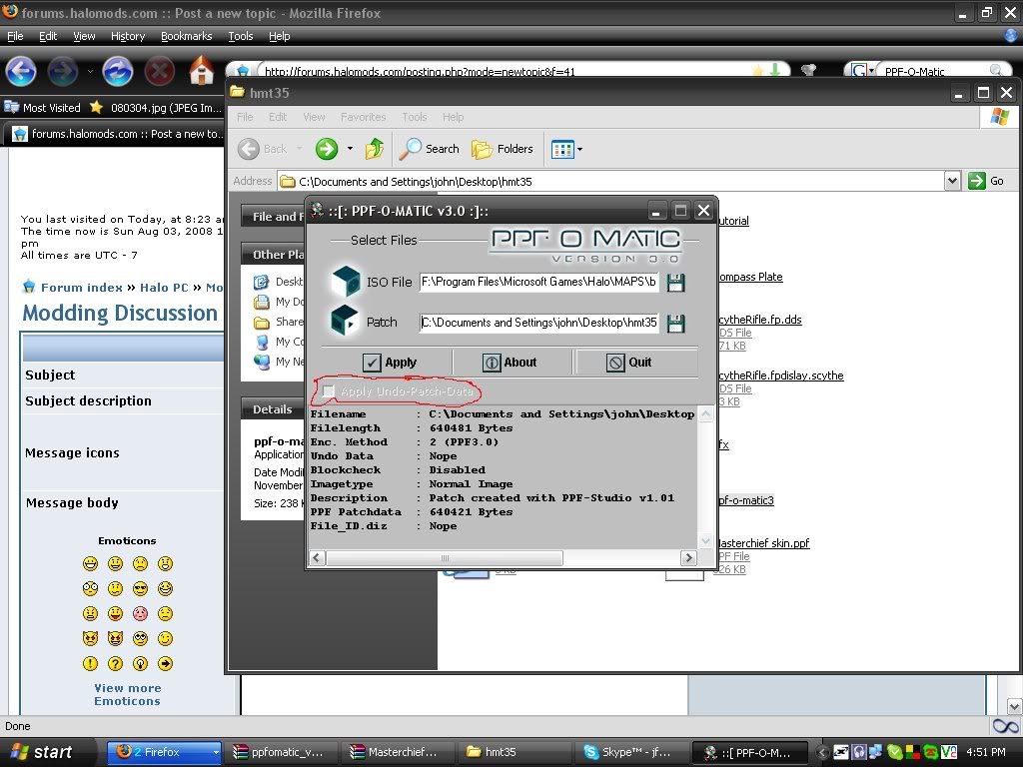Open the Masterchief skin.ppf file in Explorer
Viewport: 1023px width, 767px height.
tap(763, 543)
